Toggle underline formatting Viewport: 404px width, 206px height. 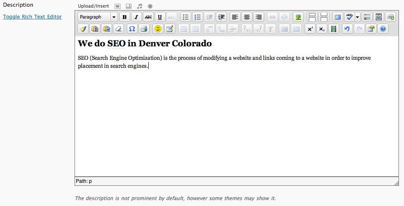click(160, 17)
